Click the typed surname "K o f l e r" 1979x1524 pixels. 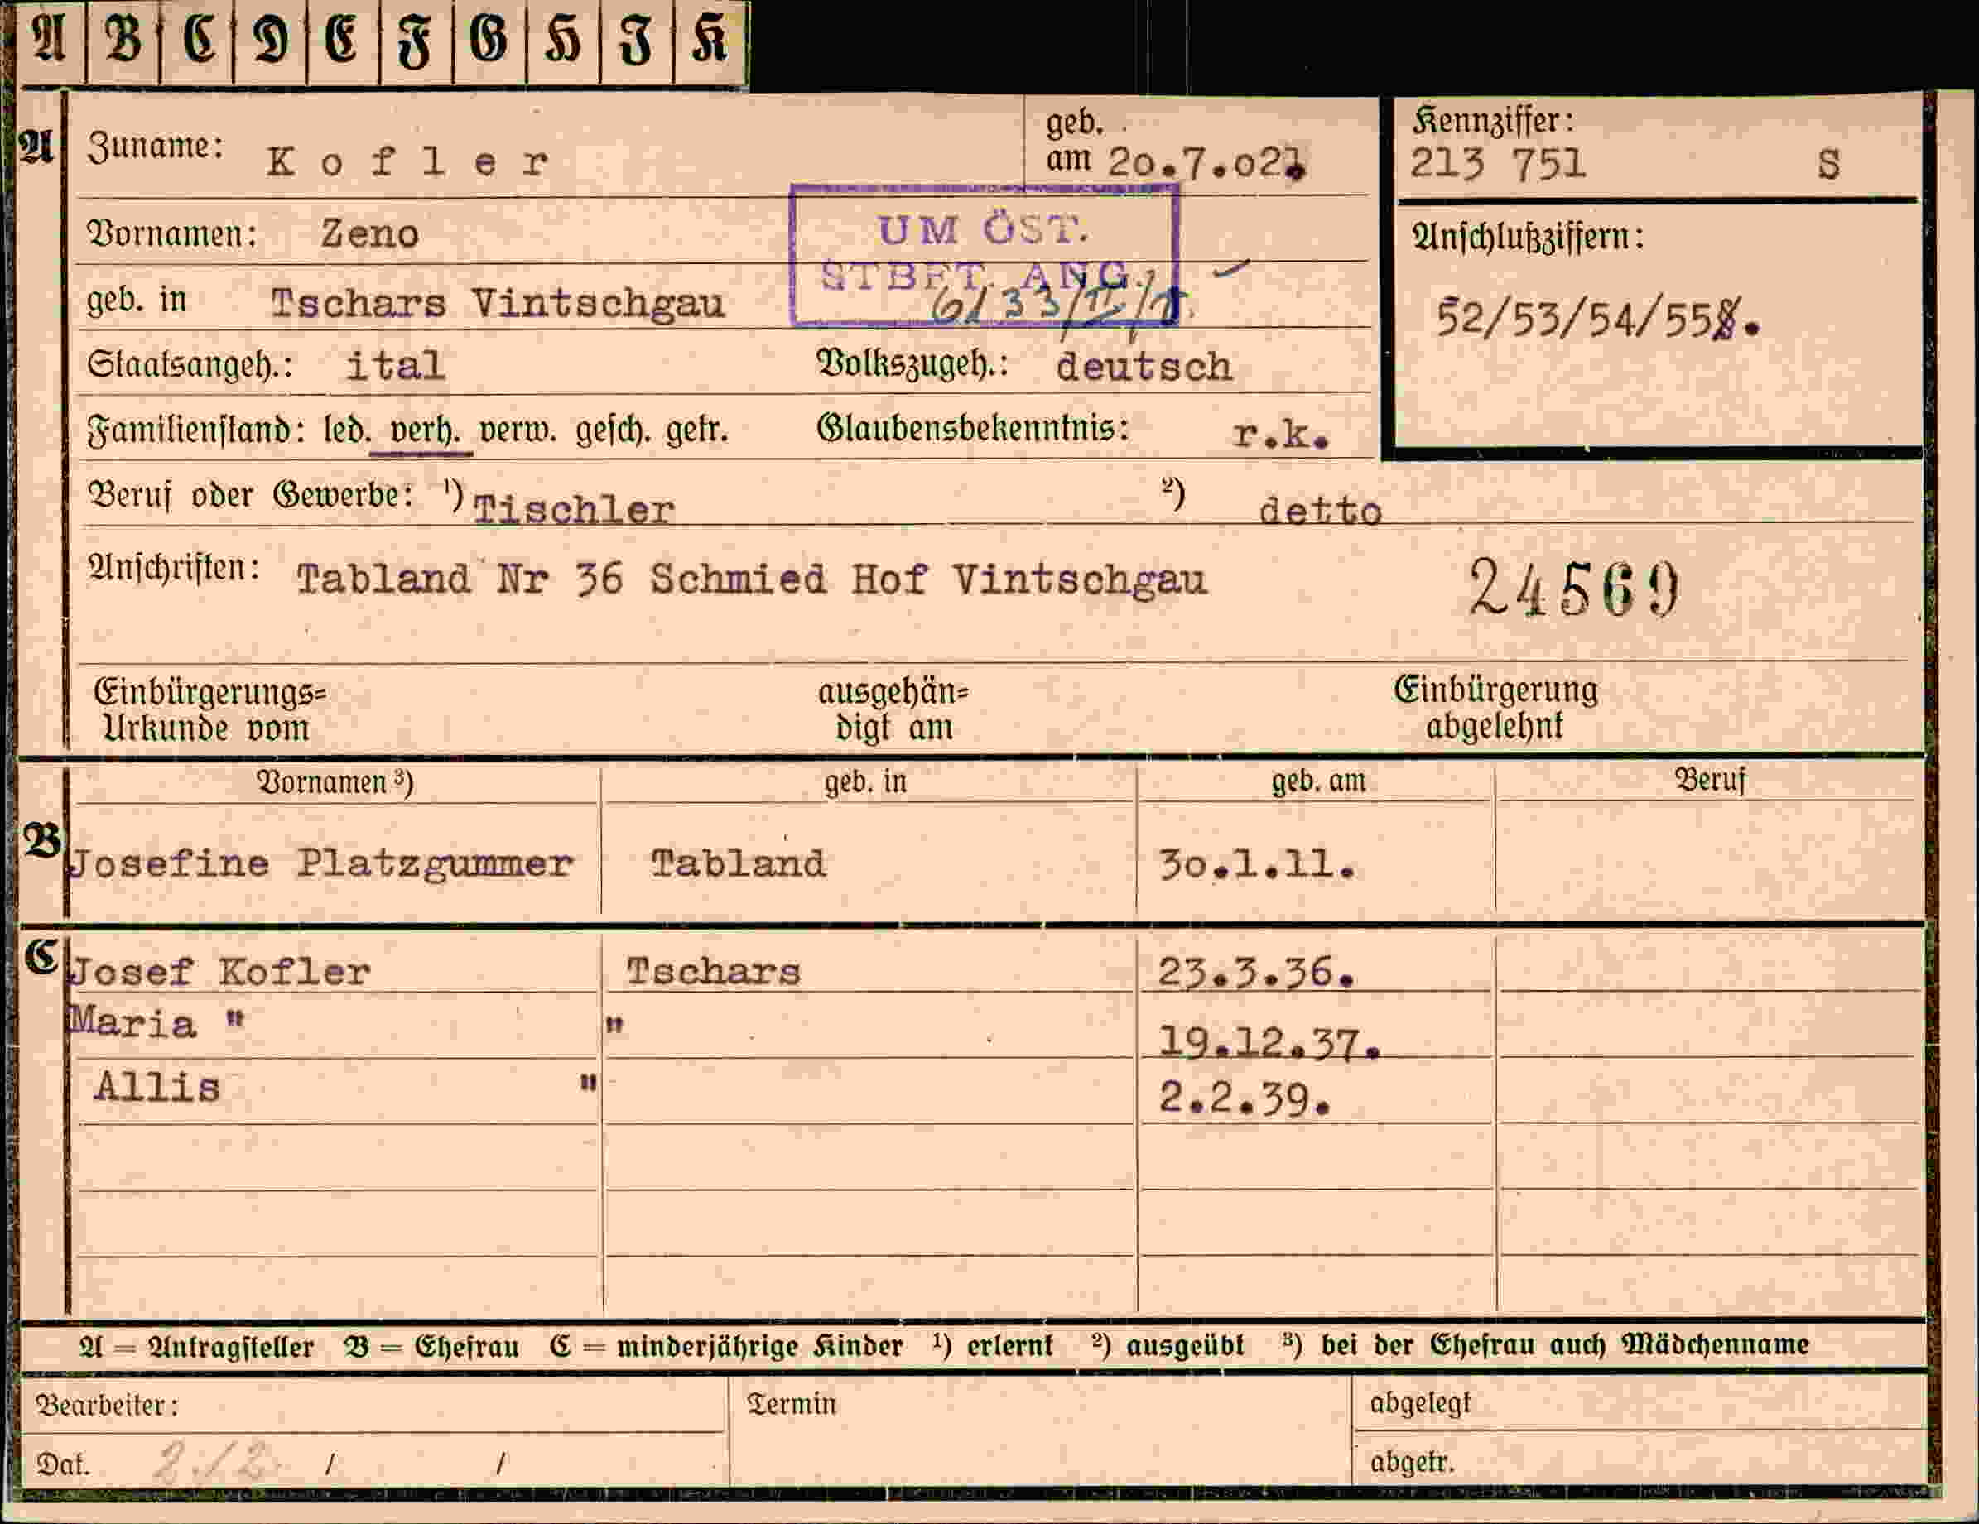point(407,163)
